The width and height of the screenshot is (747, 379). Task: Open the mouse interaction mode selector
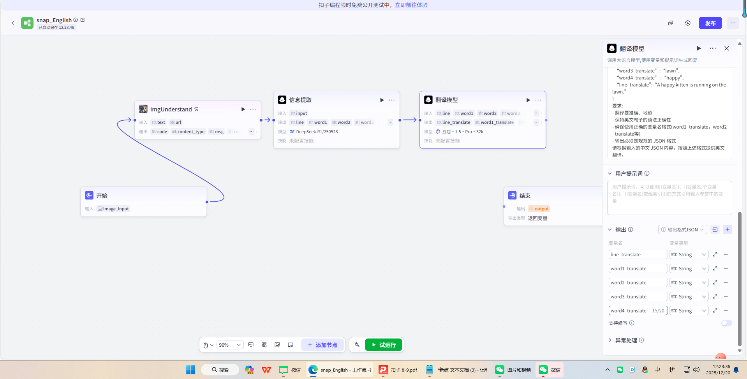click(x=208, y=345)
